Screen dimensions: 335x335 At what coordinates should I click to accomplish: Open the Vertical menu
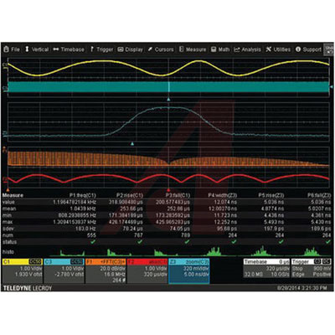point(37,49)
